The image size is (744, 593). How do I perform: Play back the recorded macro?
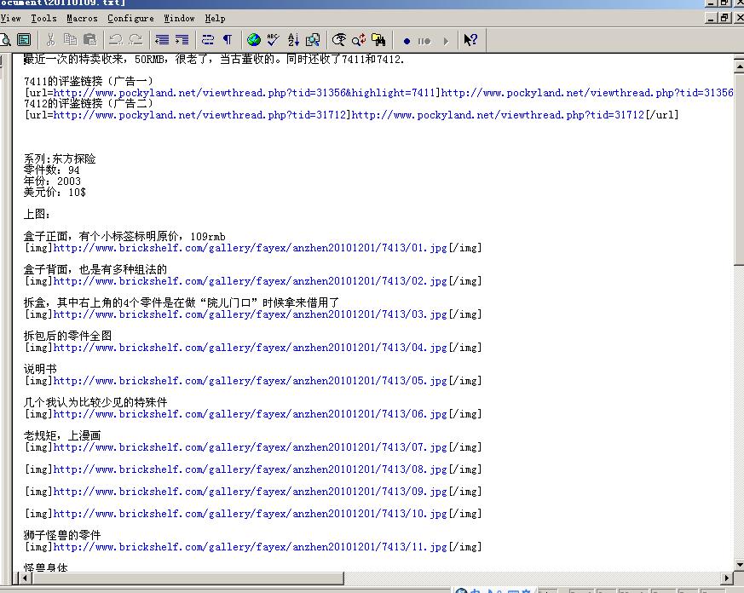[x=446, y=41]
